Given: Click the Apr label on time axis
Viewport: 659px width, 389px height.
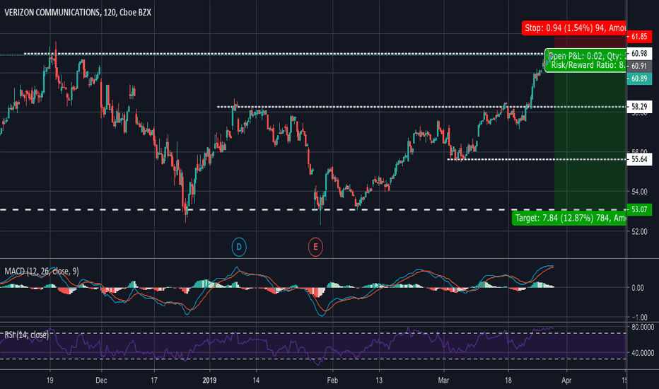Looking at the screenshot, I should click(x=566, y=381).
